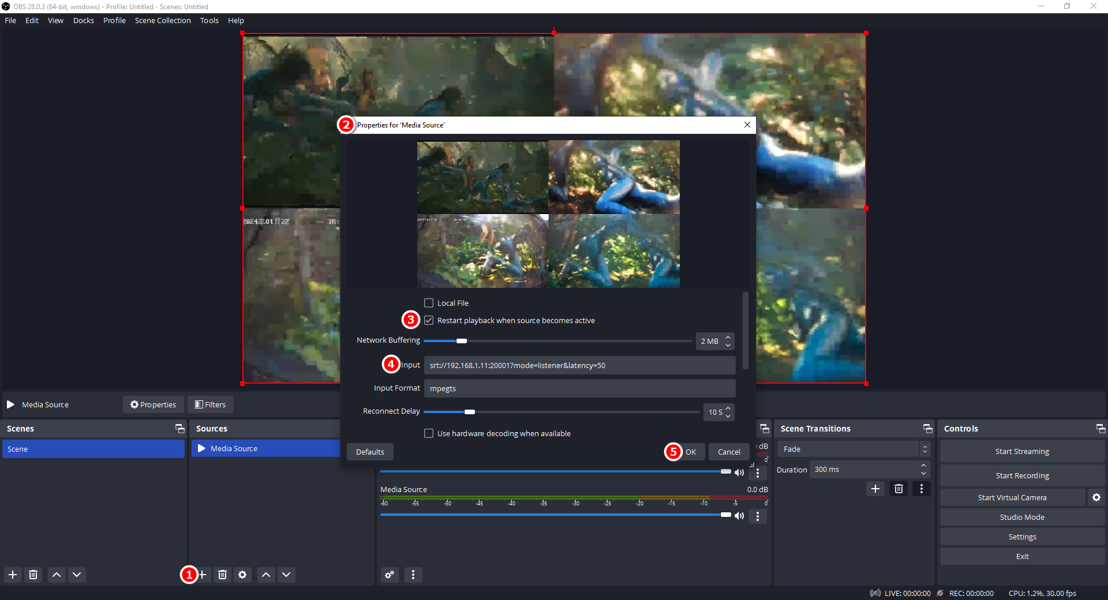Click Reconnect Delay slider handle

point(469,412)
